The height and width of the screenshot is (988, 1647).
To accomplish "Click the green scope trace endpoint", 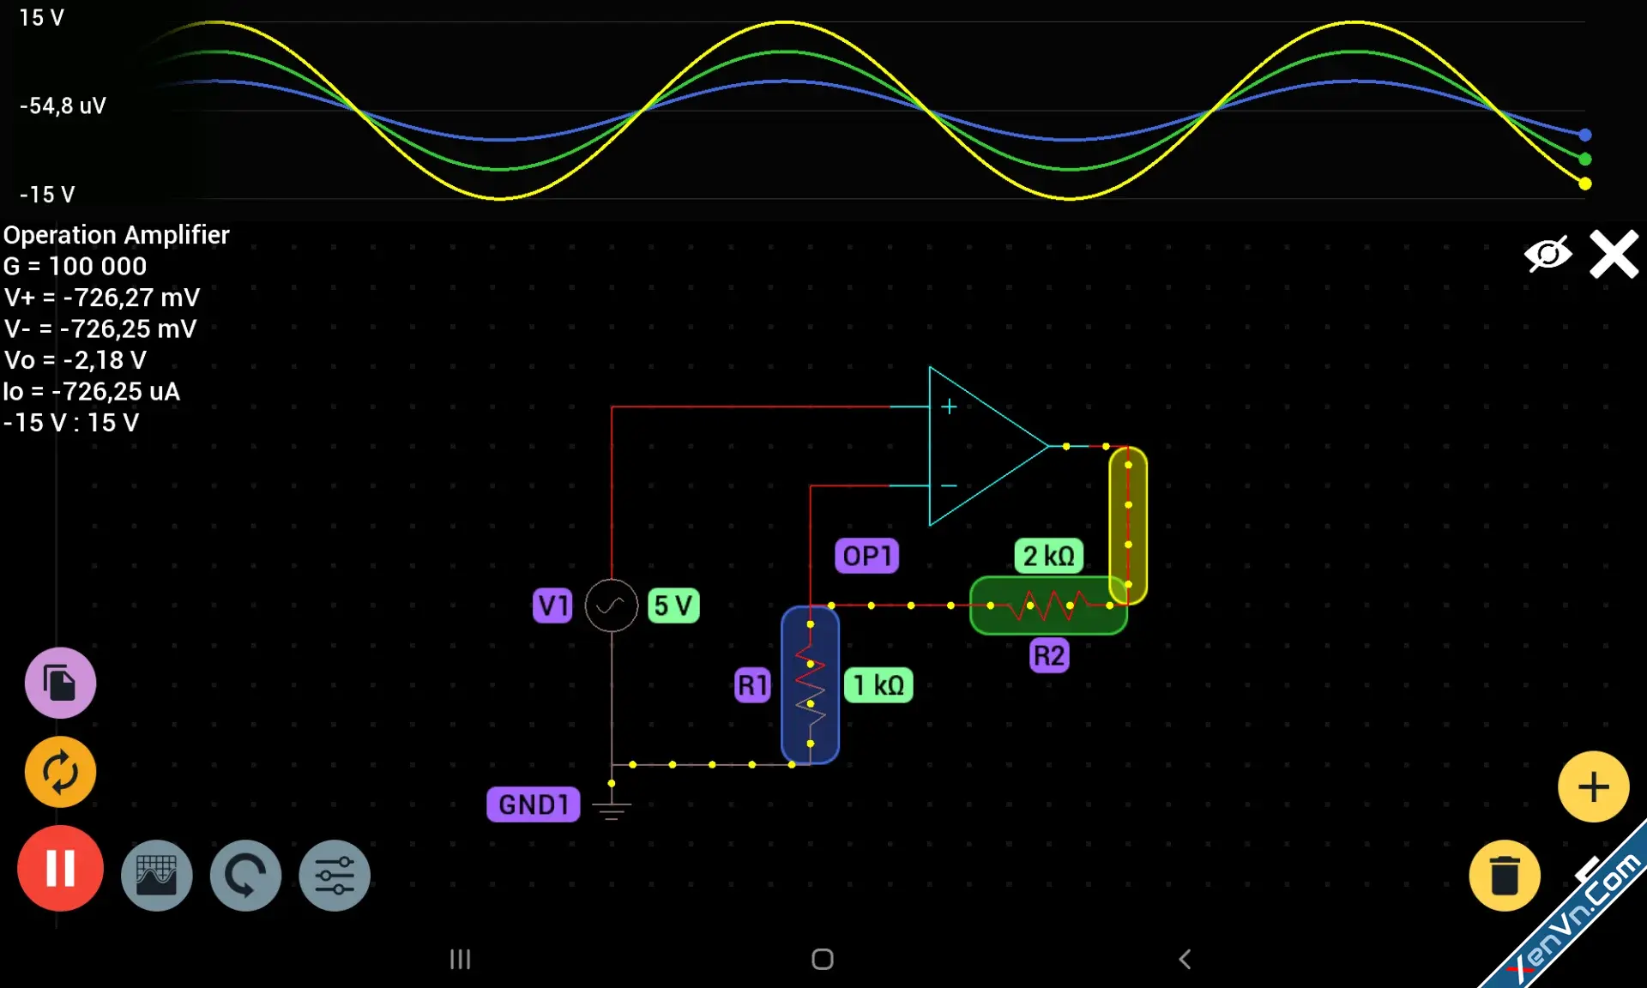I will (x=1585, y=159).
